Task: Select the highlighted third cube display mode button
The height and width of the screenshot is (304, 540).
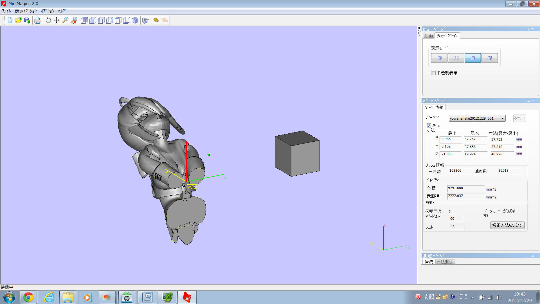Action: tap(473, 58)
